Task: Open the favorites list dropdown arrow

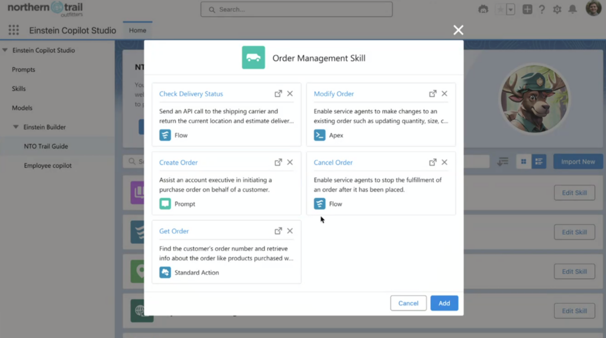Action: tap(511, 9)
